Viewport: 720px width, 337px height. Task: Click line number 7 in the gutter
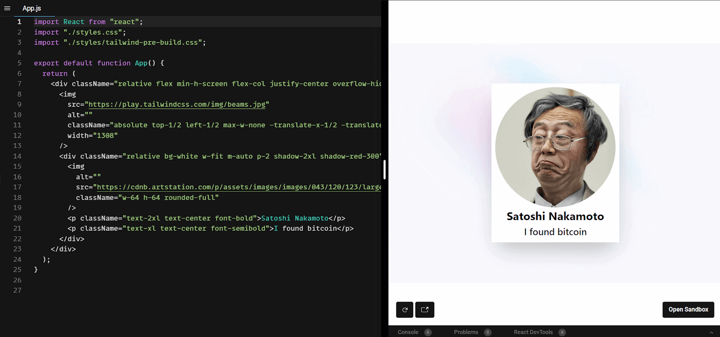click(19, 84)
